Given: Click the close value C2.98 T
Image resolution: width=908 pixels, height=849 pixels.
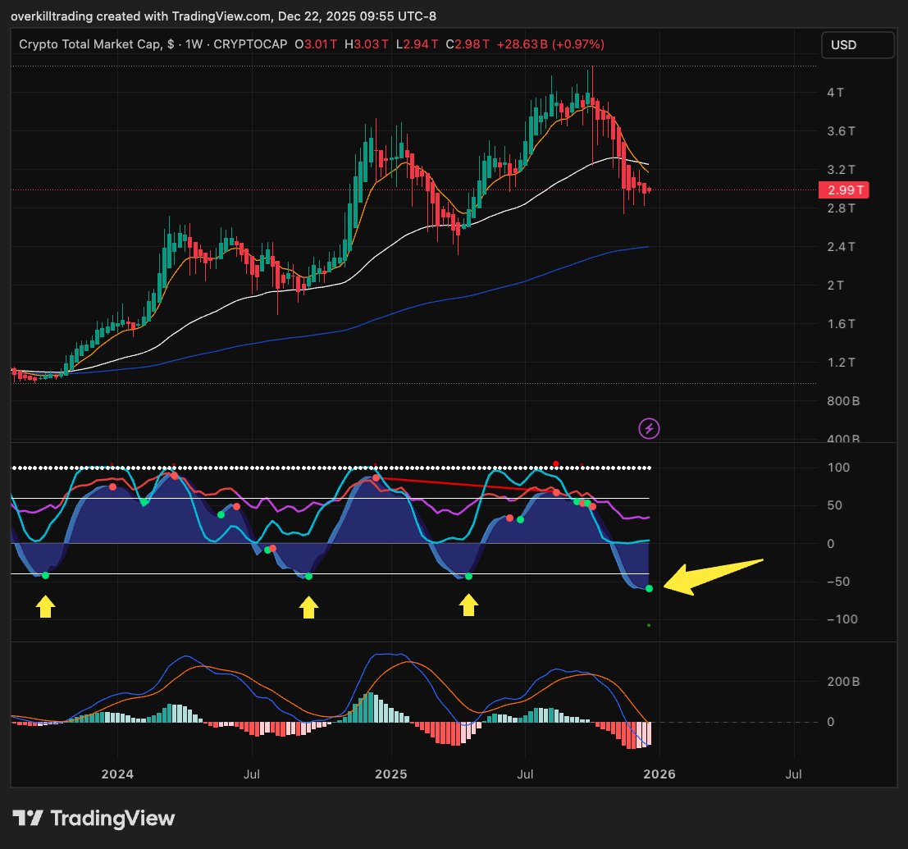Looking at the screenshot, I should tap(468, 44).
